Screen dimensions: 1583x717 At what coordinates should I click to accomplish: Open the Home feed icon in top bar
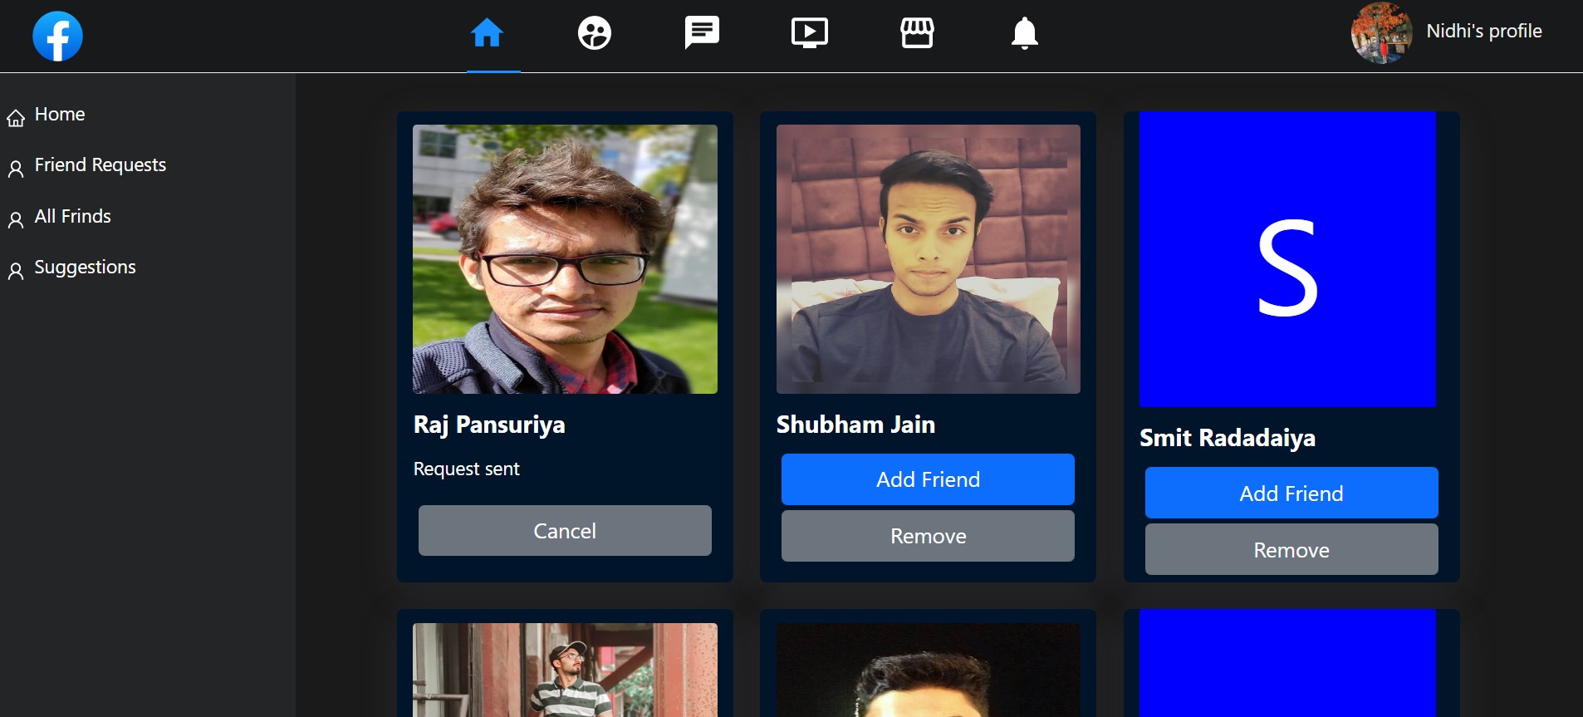click(x=487, y=33)
